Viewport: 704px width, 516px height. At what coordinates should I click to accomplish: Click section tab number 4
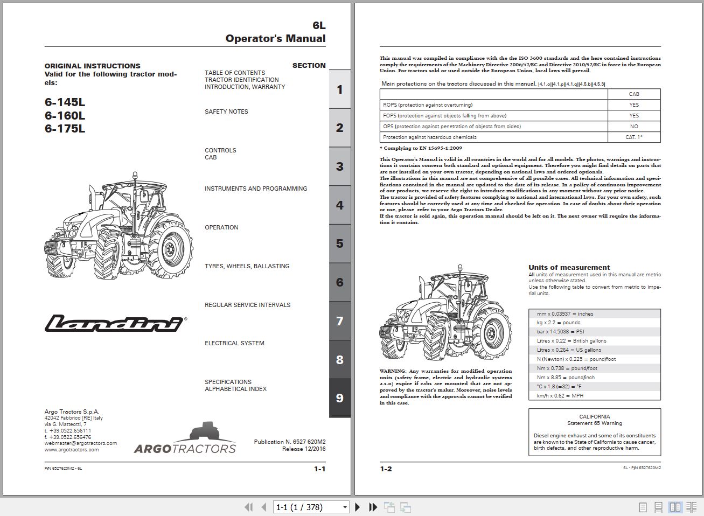340,205
